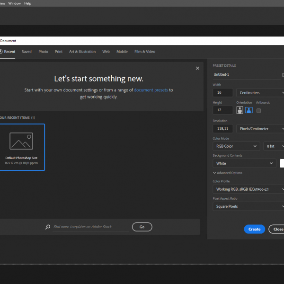Image resolution: width=284 pixels, height=284 pixels.
Task: Open the Color Profile dropdown
Action: [248, 189]
